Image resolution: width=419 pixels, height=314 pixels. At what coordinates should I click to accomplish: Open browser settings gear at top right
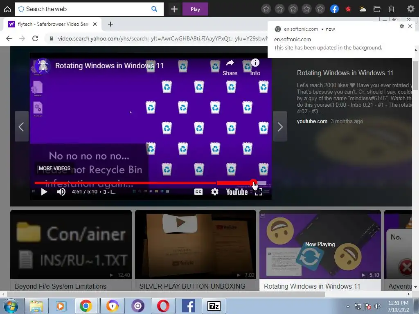[x=410, y=9]
